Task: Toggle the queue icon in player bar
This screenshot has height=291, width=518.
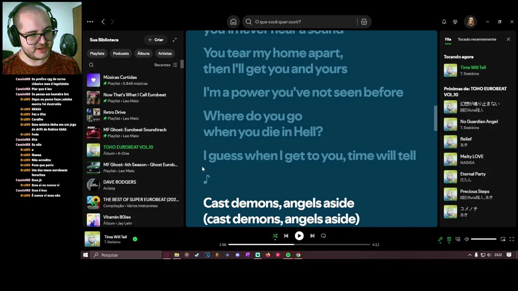Action: click(x=449, y=239)
